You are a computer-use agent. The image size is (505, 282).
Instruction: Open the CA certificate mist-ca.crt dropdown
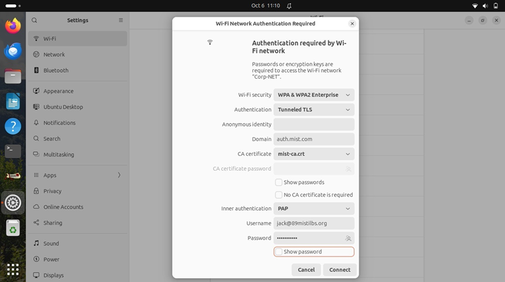click(314, 154)
